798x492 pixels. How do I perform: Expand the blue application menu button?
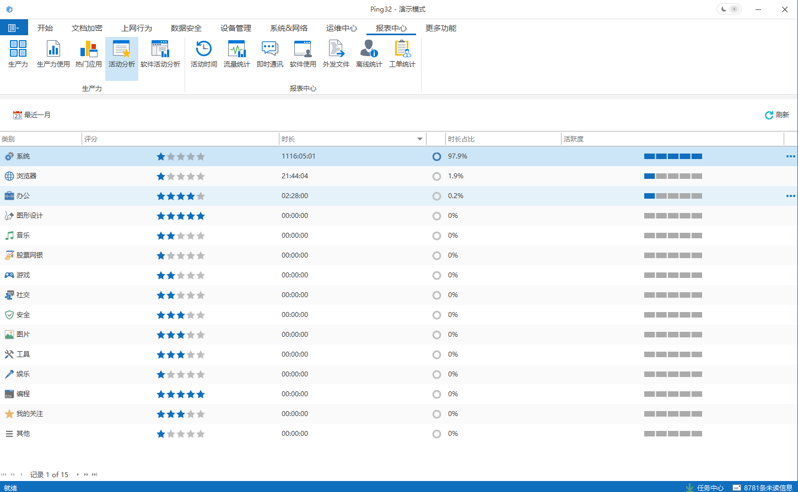tap(14, 28)
